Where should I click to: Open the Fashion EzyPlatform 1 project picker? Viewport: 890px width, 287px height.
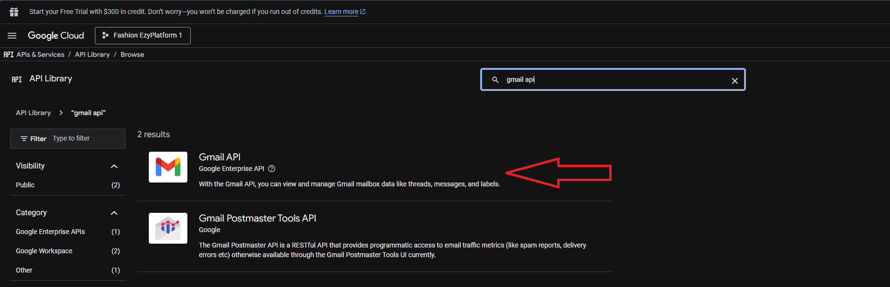(x=143, y=36)
